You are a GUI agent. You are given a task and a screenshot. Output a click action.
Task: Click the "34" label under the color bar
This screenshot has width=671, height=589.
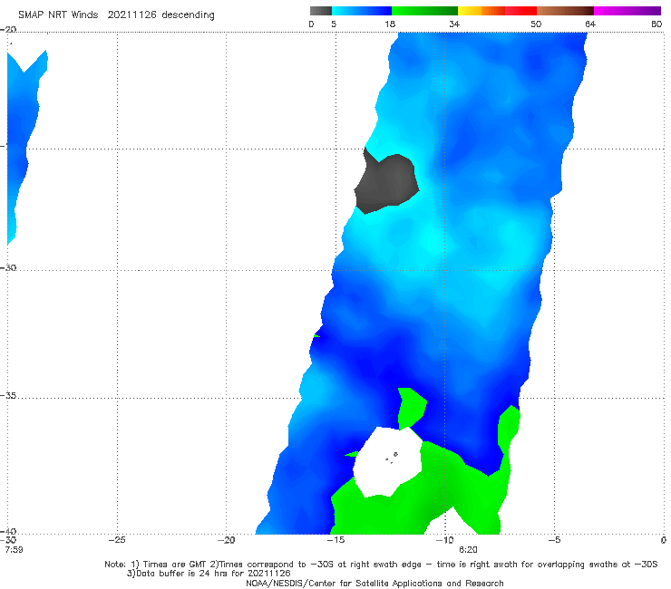(454, 24)
